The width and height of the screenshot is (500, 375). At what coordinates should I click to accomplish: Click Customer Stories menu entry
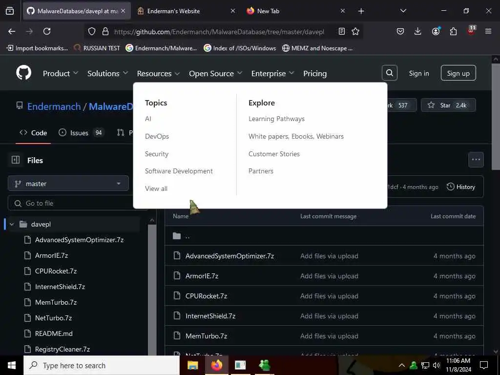point(274,154)
